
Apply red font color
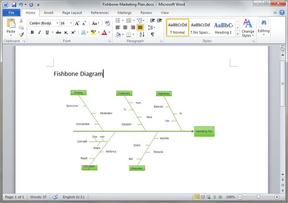pyautogui.click(x=104, y=33)
